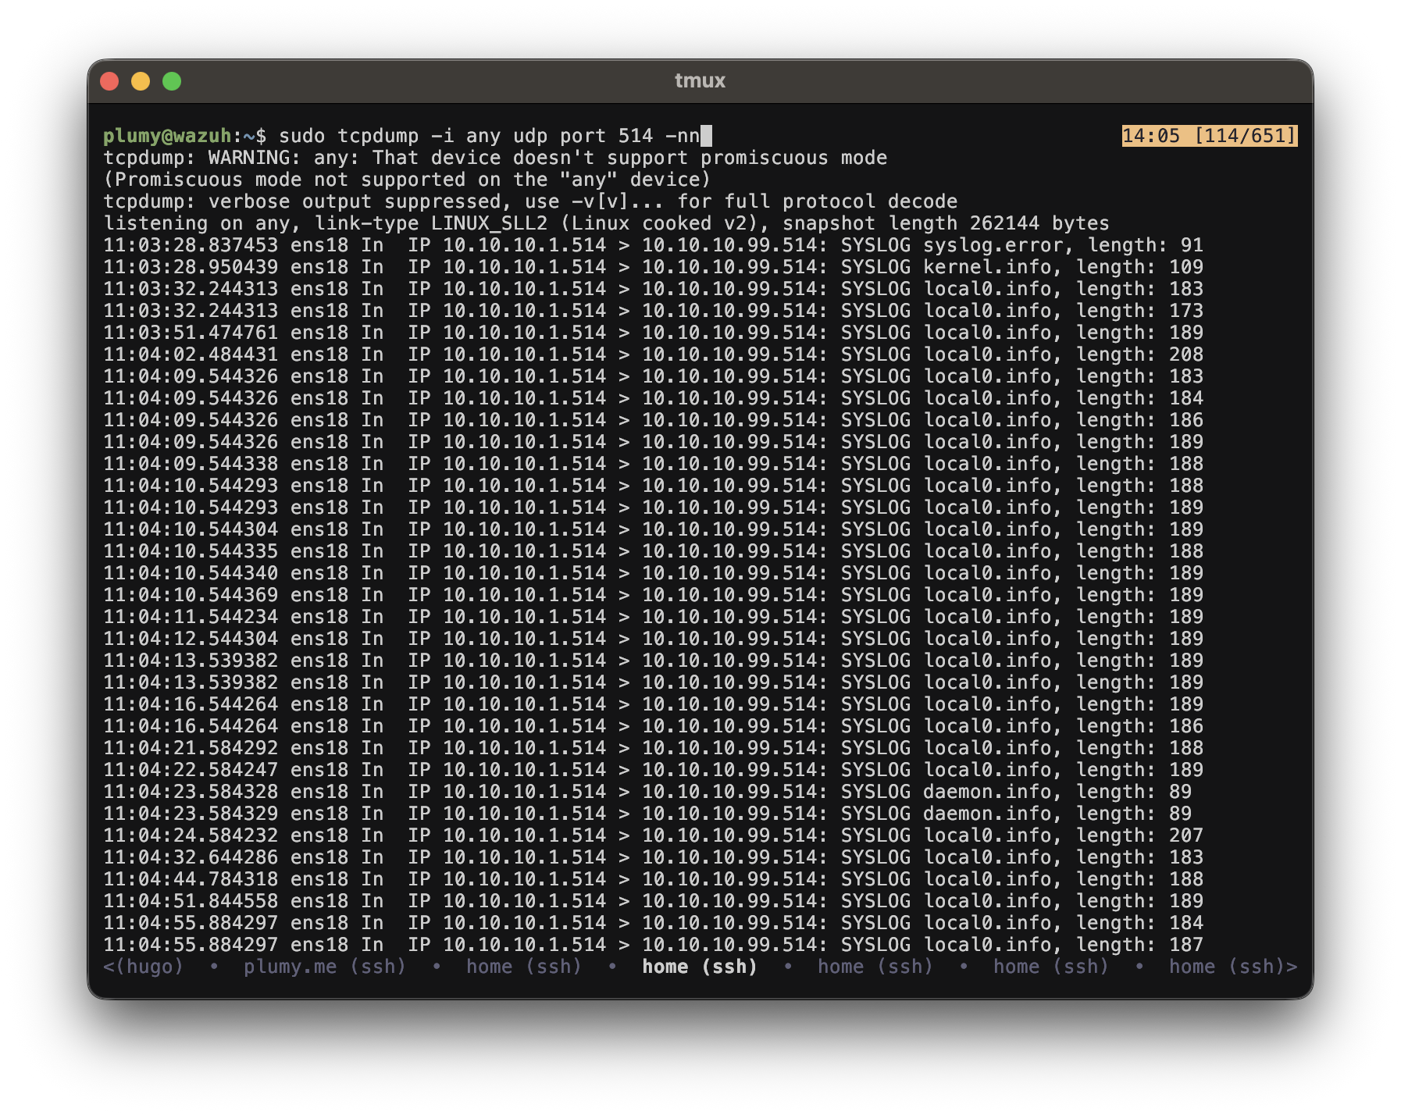
Task: Click the 14:05 [114/651] scroll position indicator
Action: (1210, 136)
